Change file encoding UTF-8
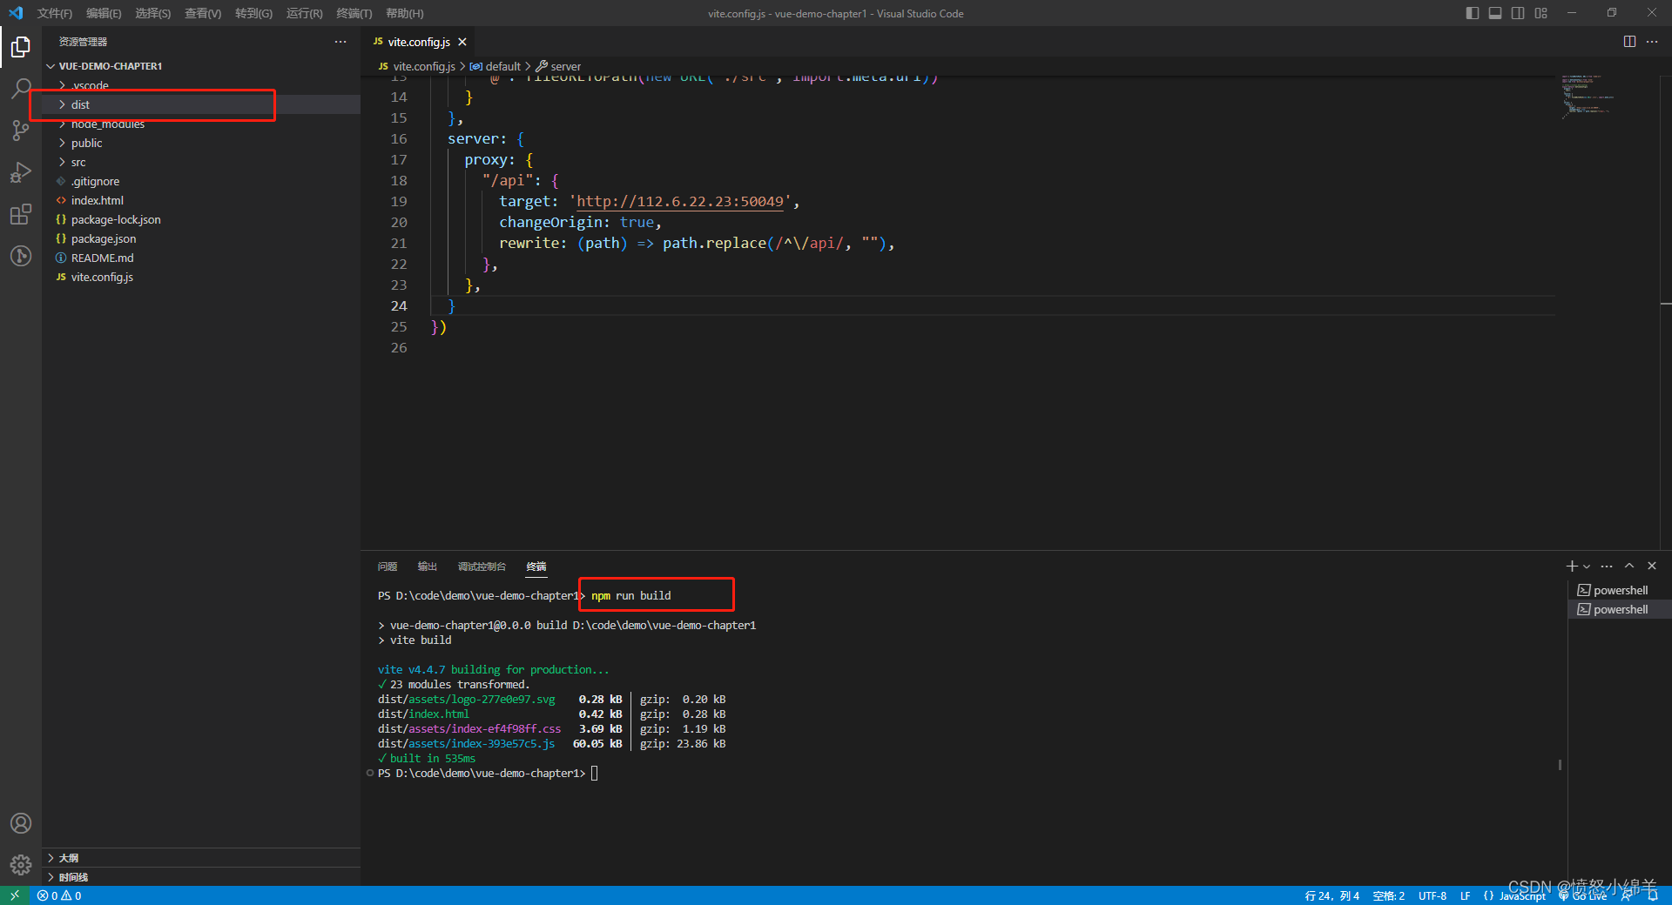 click(x=1432, y=895)
